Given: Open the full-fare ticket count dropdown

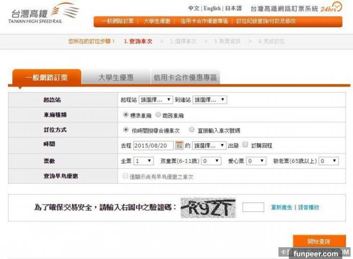Looking at the screenshot, I should tap(143, 161).
